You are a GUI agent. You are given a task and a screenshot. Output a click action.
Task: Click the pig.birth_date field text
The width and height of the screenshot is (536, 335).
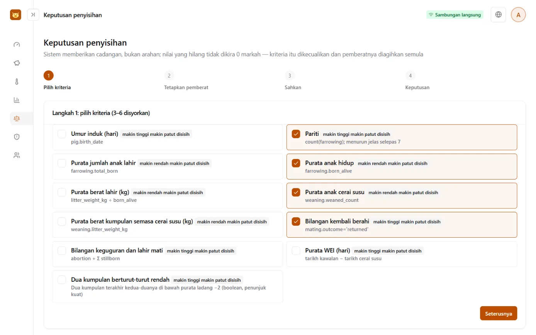87,142
